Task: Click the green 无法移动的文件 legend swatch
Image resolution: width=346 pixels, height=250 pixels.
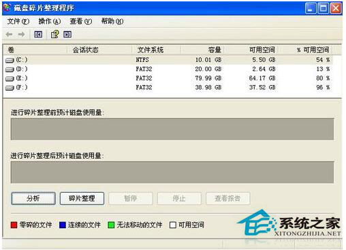Action: tap(111, 225)
